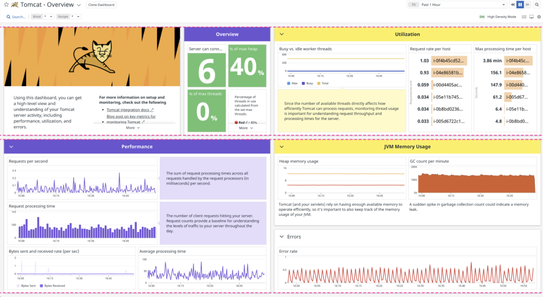The height and width of the screenshot is (297, 543).
Task: Open the Tomcat integration docs link
Action: point(130,110)
